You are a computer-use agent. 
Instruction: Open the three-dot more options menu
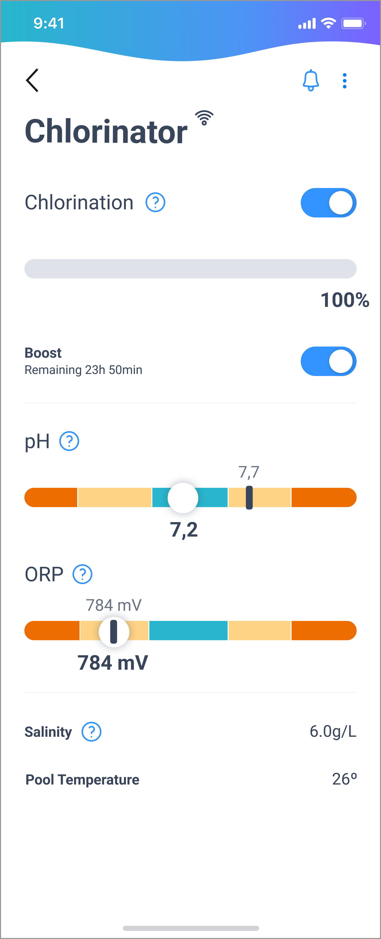click(344, 81)
